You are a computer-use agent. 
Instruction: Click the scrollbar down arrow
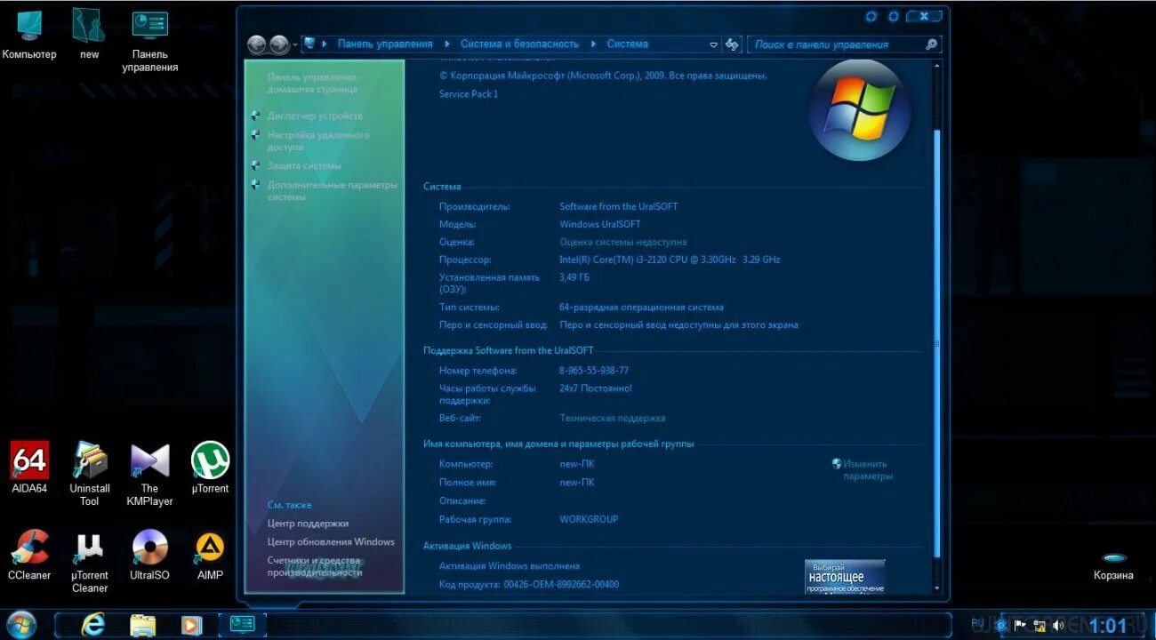[936, 588]
